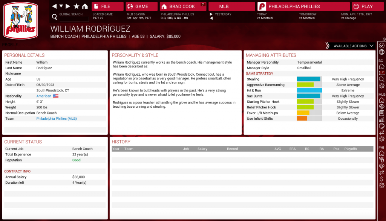The height and width of the screenshot is (221, 386).
Task: Follow the American nationality link
Action: 44,96
